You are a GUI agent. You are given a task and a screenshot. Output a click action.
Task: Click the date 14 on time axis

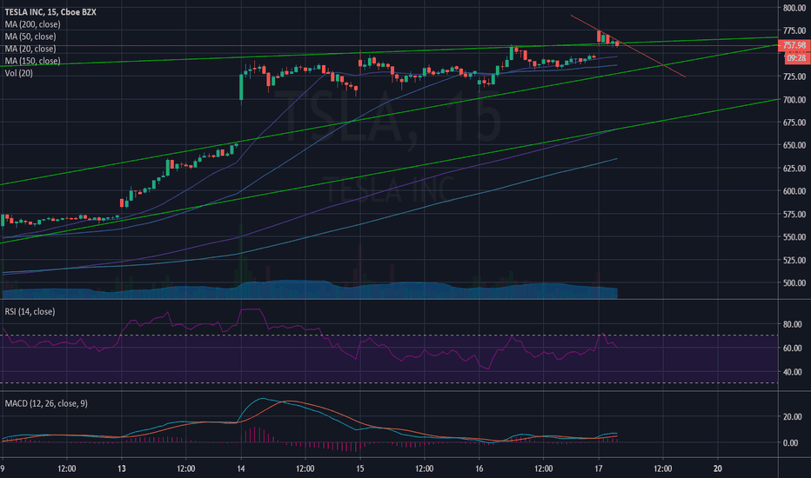tap(241, 468)
